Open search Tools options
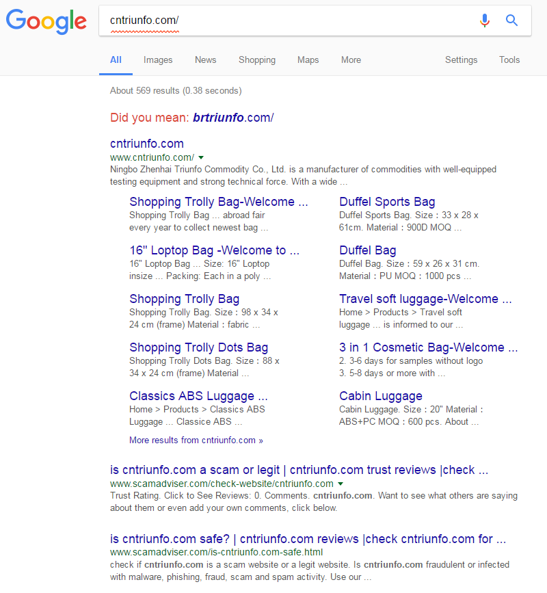 click(x=509, y=60)
